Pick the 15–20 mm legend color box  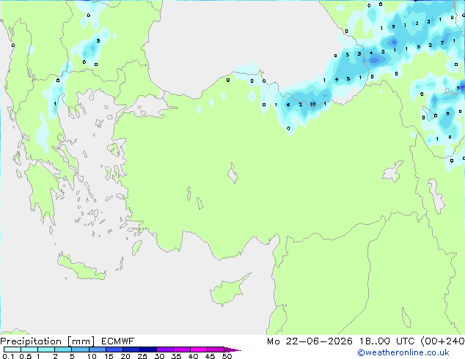coord(114,349)
